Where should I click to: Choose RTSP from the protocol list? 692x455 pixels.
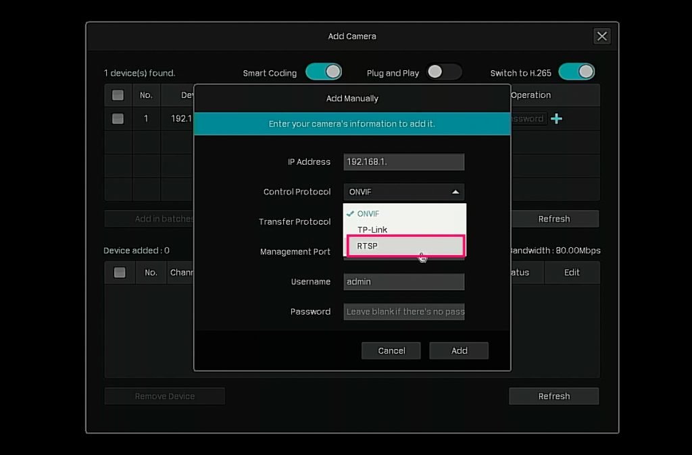(x=404, y=246)
